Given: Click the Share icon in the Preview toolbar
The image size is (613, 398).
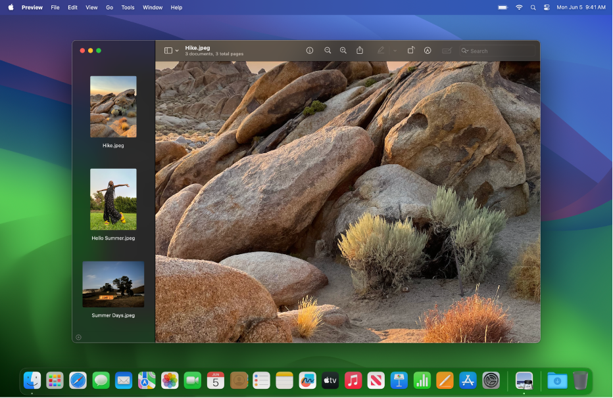Looking at the screenshot, I should [359, 50].
